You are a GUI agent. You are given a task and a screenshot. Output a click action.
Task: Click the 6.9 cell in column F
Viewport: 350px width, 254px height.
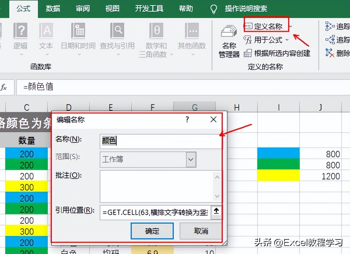[153, 251]
